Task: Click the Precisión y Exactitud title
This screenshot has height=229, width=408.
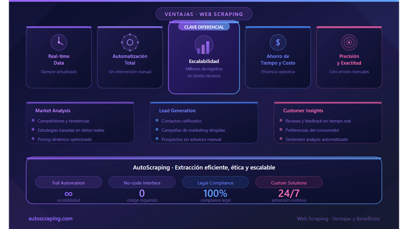Action: [349, 60]
